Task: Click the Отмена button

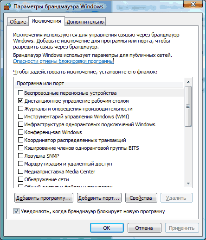Action: point(144,228)
